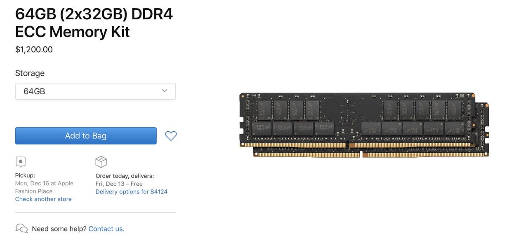Image resolution: width=507 pixels, height=247 pixels.
Task: Click the DDR4 ECC Memory Kit title
Action: pyautogui.click(x=94, y=22)
